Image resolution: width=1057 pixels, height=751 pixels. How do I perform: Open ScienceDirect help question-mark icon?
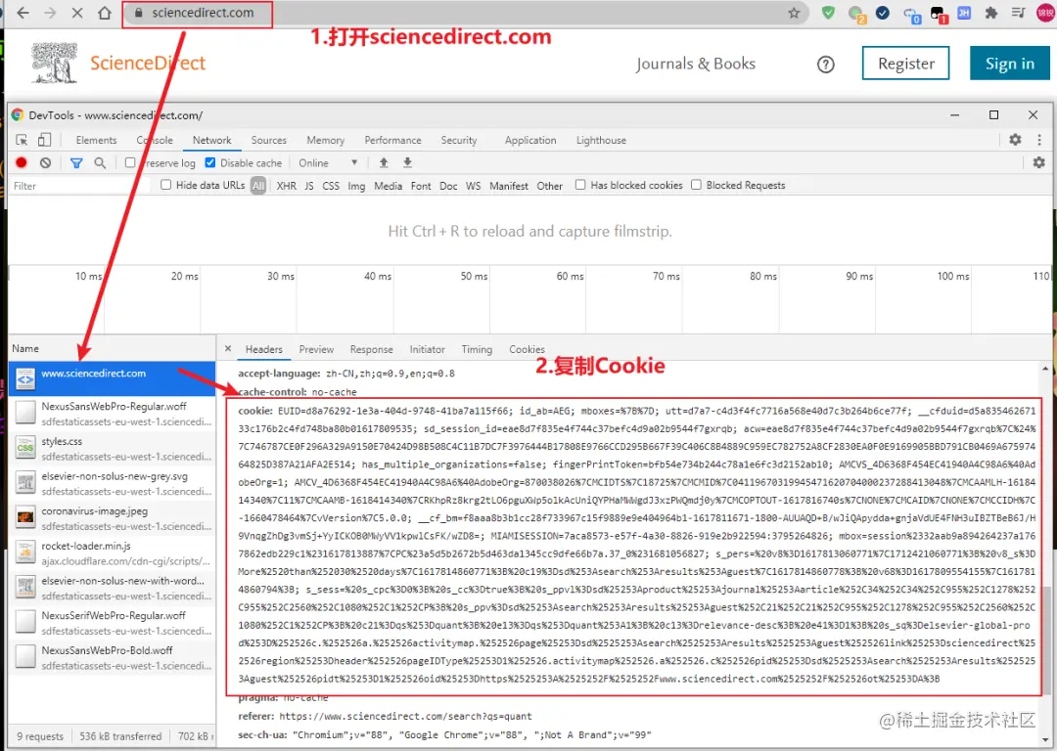pos(826,64)
